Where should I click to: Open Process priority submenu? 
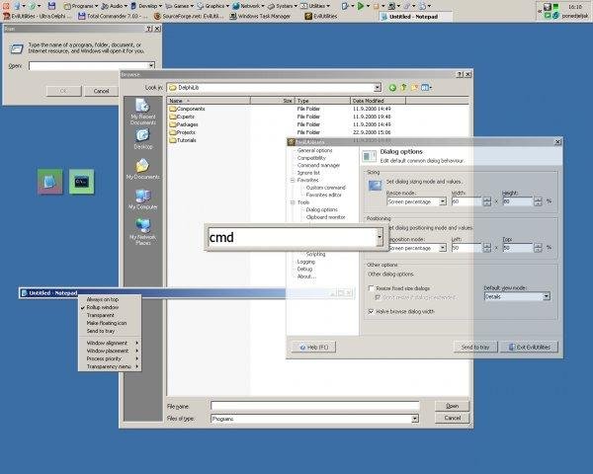[110, 358]
